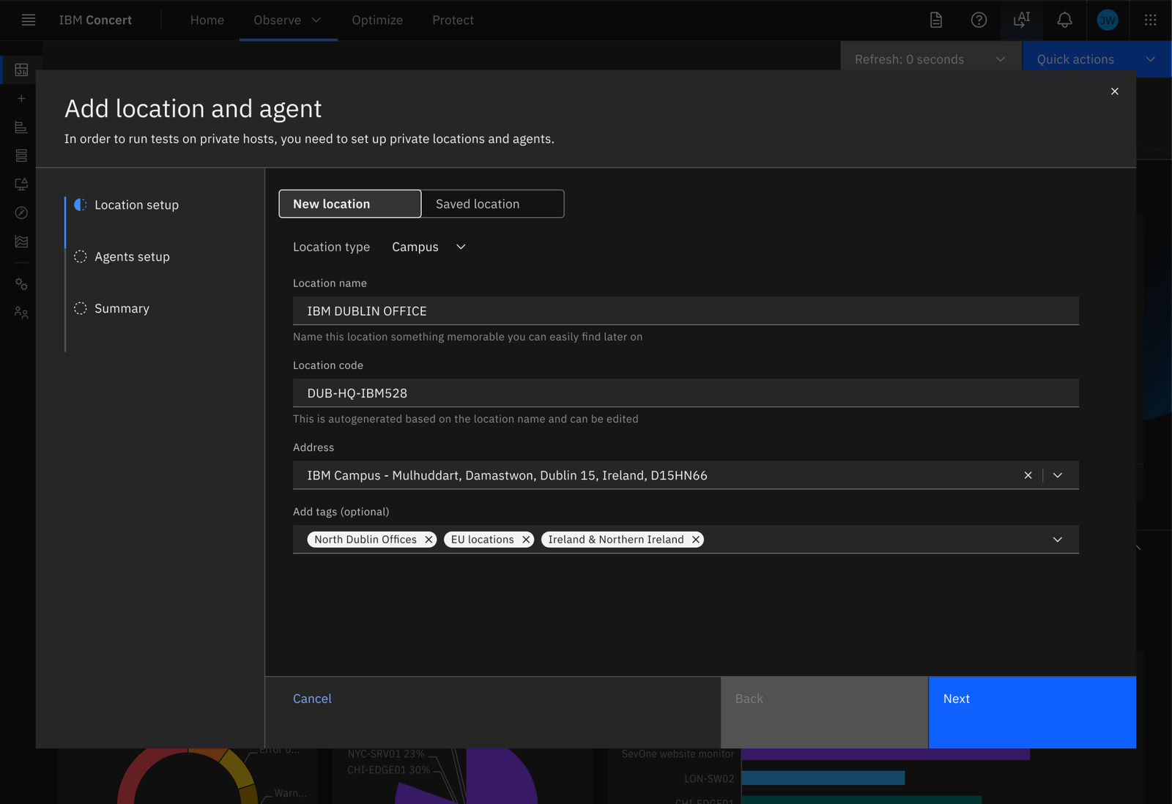Viewport: 1172px width, 804px height.
Task: Open the stacked list sidebar icon
Action: pos(21,155)
